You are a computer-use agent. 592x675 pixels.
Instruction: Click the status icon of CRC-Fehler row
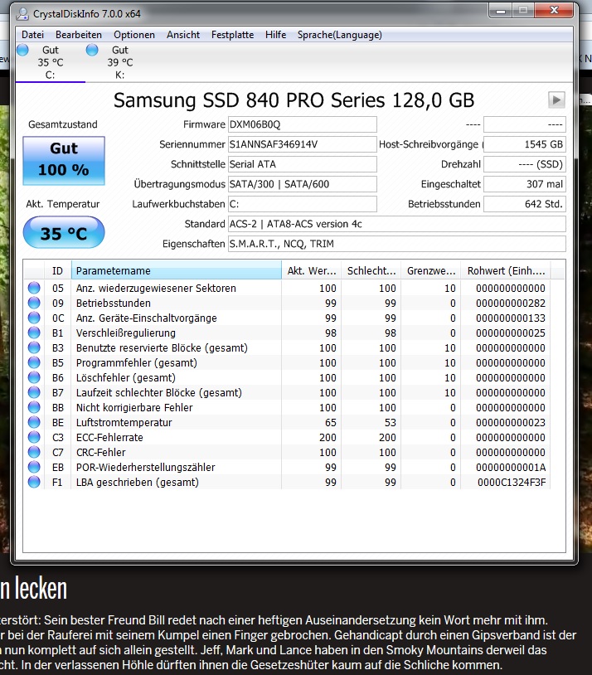point(34,452)
